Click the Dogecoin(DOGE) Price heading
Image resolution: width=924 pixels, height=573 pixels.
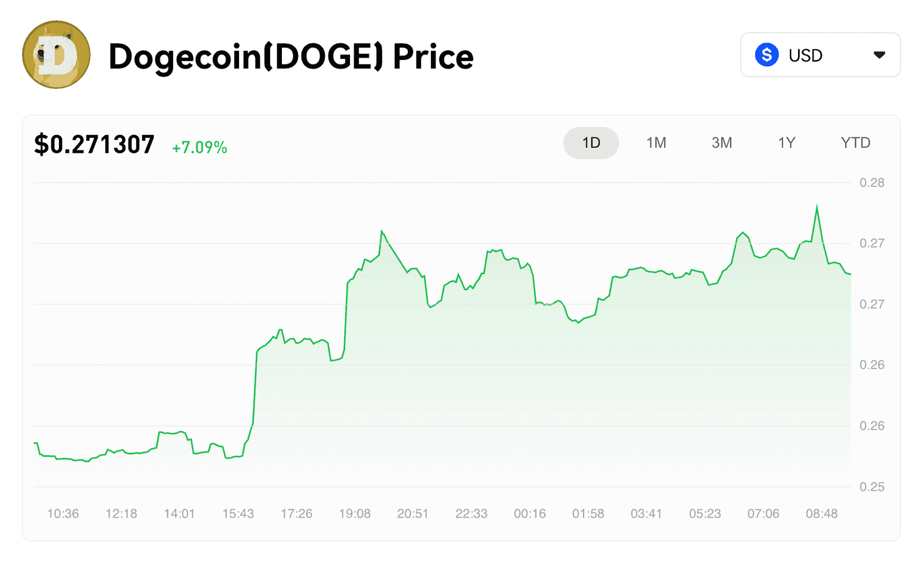pos(290,56)
